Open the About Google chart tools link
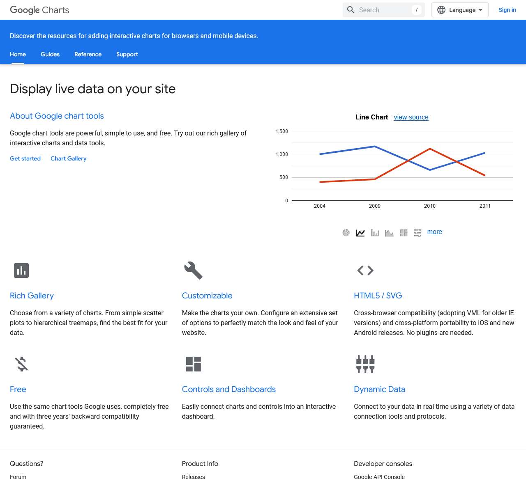 [x=57, y=116]
